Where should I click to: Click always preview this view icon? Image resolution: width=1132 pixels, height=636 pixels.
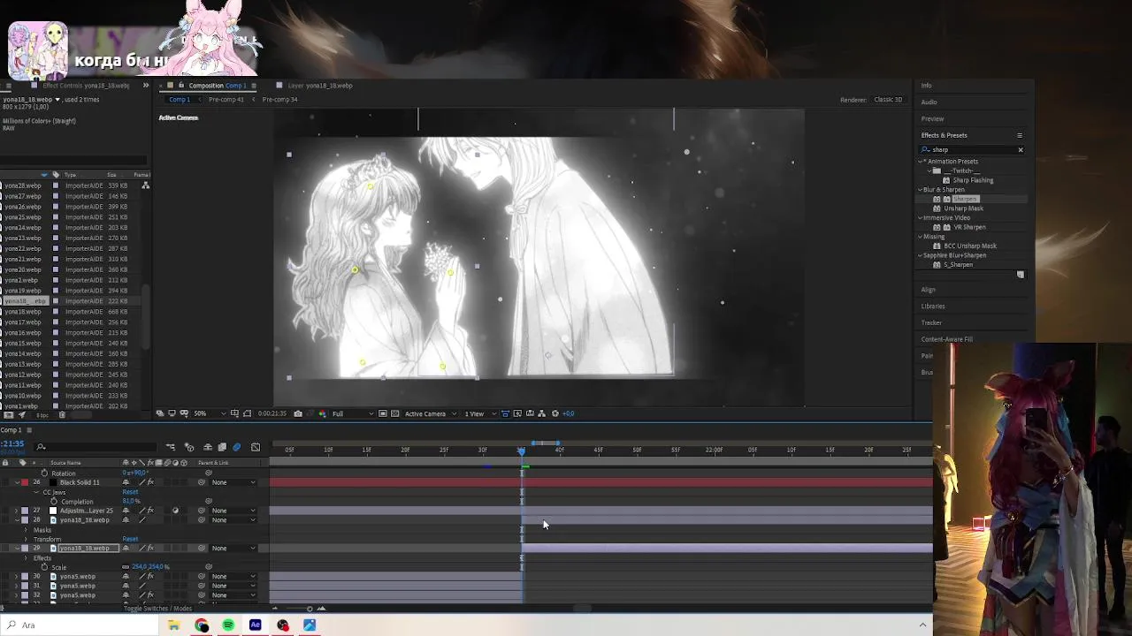point(160,413)
